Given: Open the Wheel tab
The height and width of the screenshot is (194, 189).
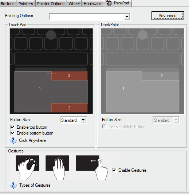Looking at the screenshot, I should (x=74, y=4).
